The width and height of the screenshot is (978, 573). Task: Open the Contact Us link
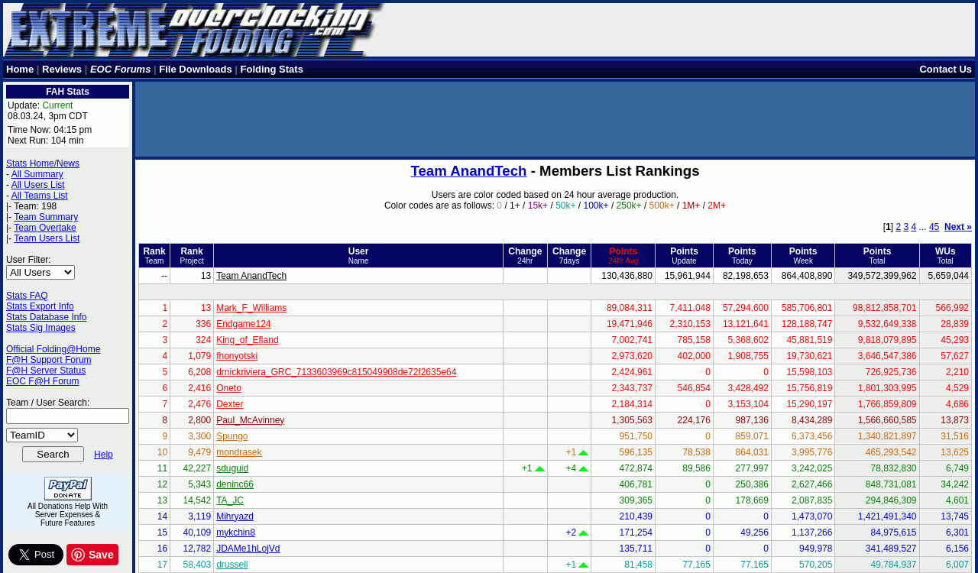coord(945,70)
